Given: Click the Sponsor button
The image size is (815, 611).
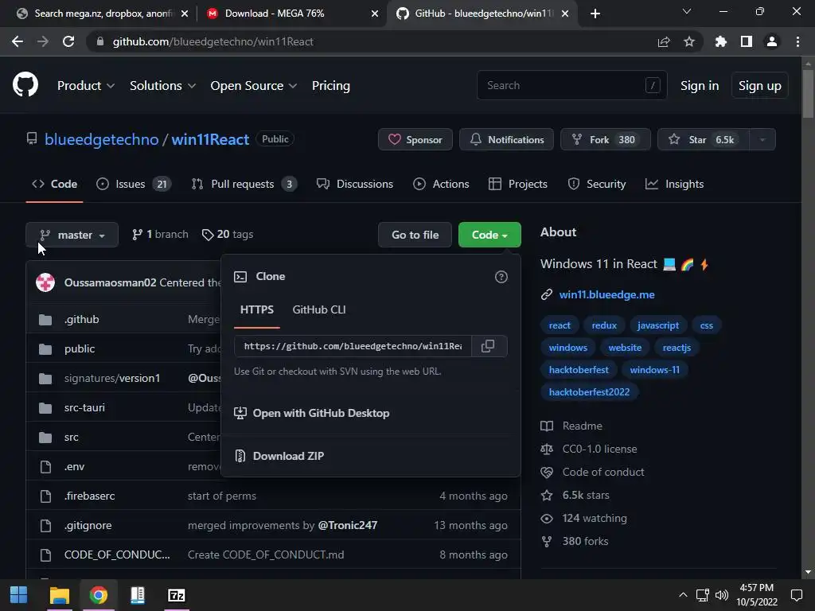Looking at the screenshot, I should coord(415,140).
